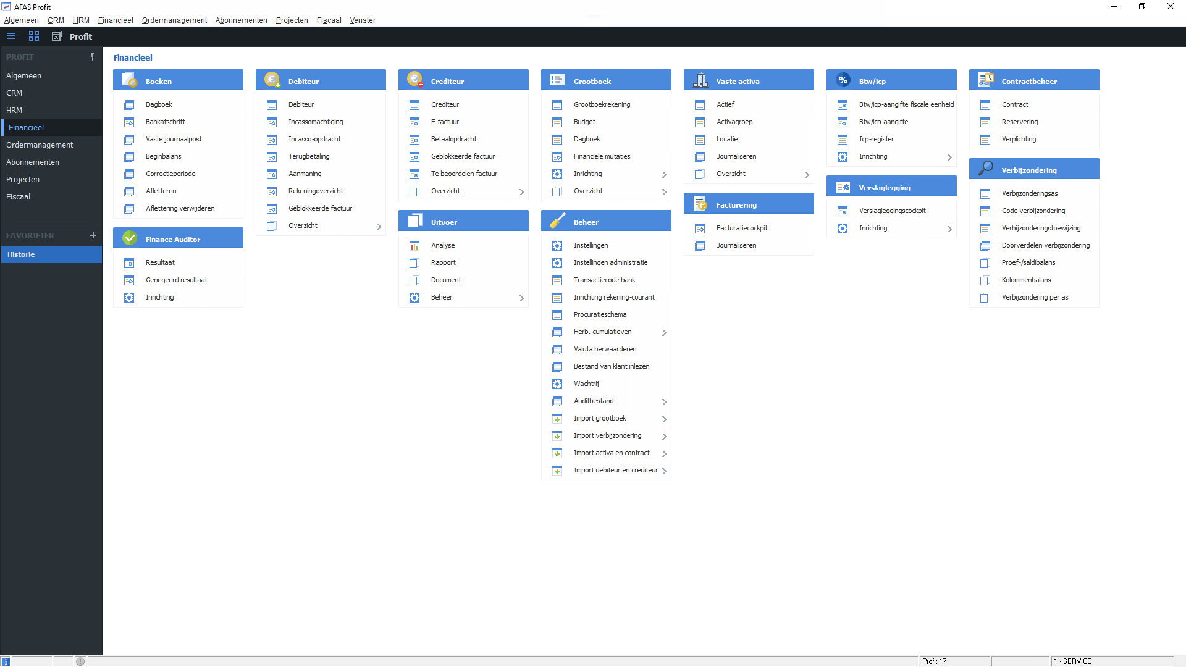Image resolution: width=1186 pixels, height=667 pixels.
Task: Add a favorite with plus icon
Action: 93,235
